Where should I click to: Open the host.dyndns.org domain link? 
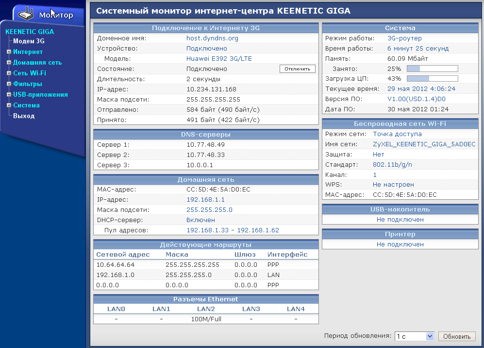(x=212, y=38)
